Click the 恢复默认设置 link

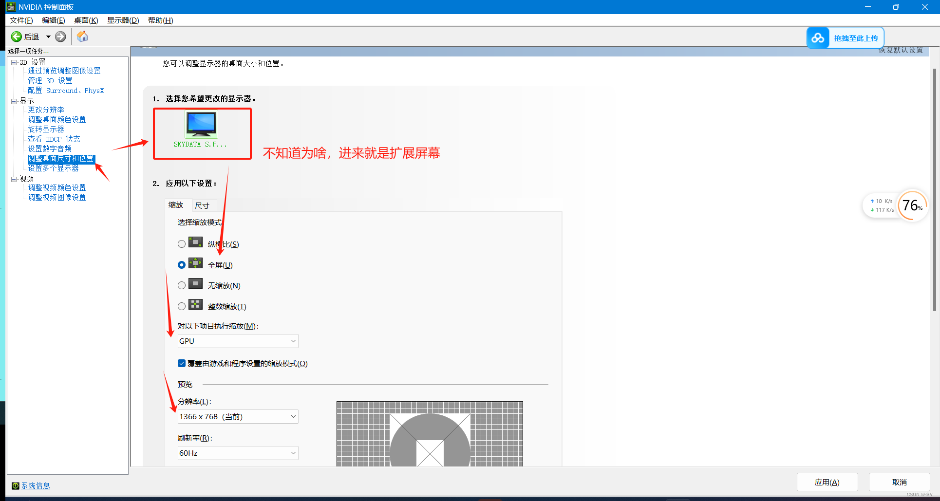point(901,50)
